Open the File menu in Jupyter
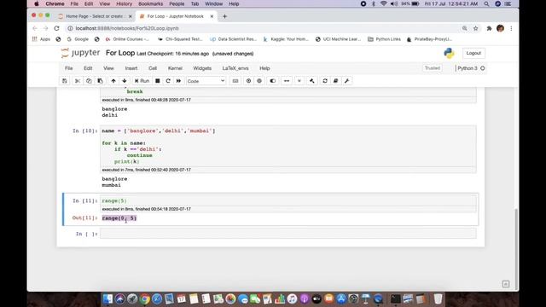Viewport: 546px width, 307px height. 68,68
